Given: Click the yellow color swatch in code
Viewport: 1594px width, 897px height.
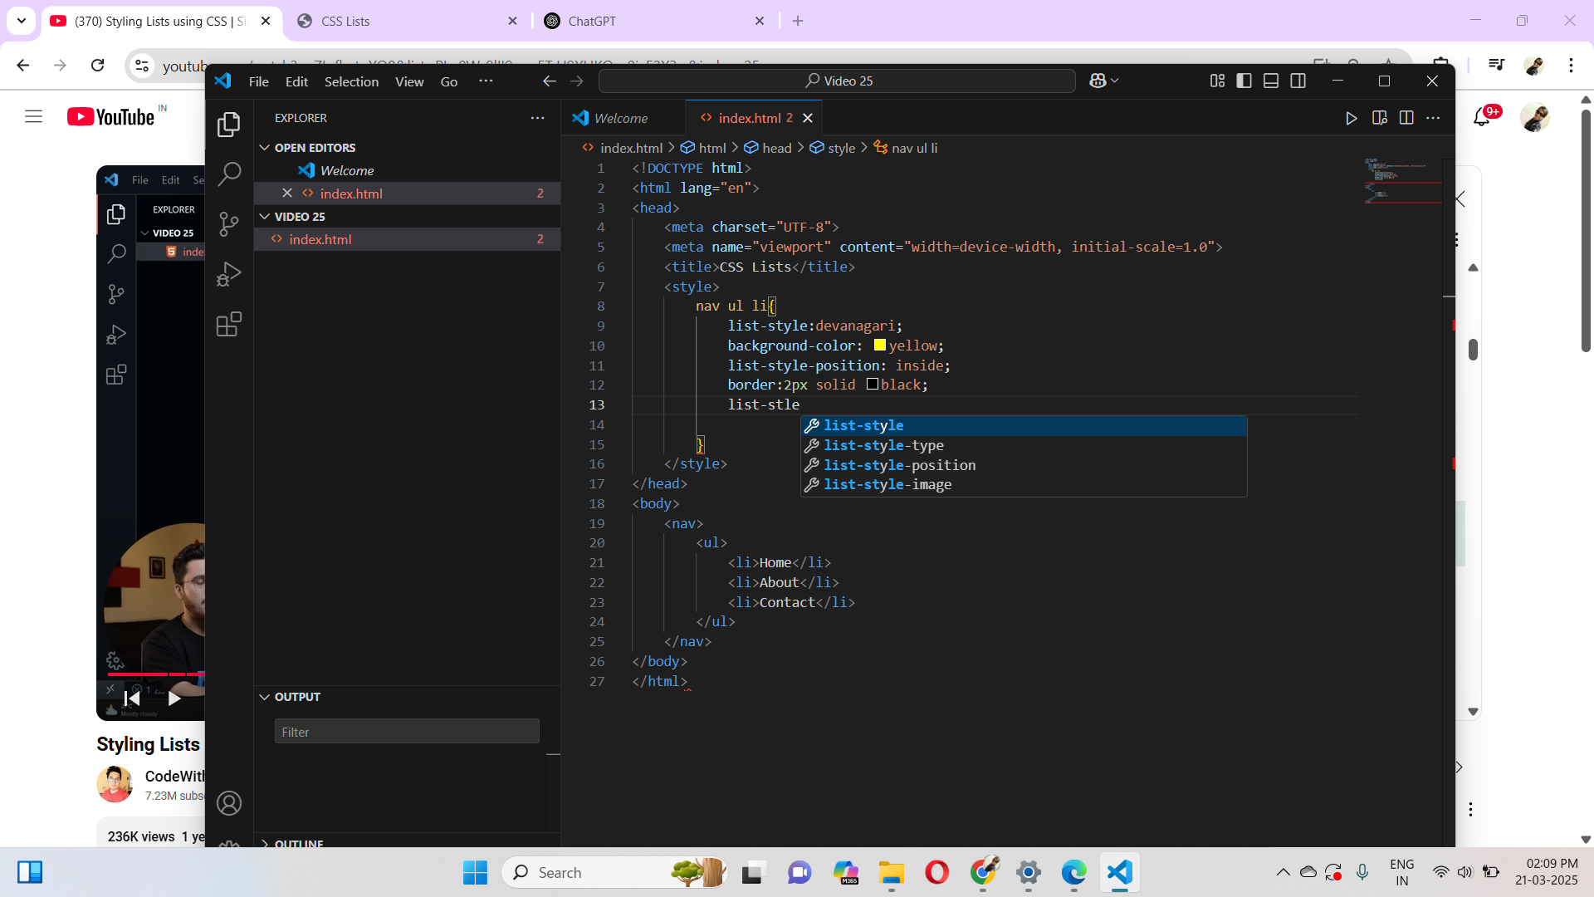Looking at the screenshot, I should tap(879, 346).
